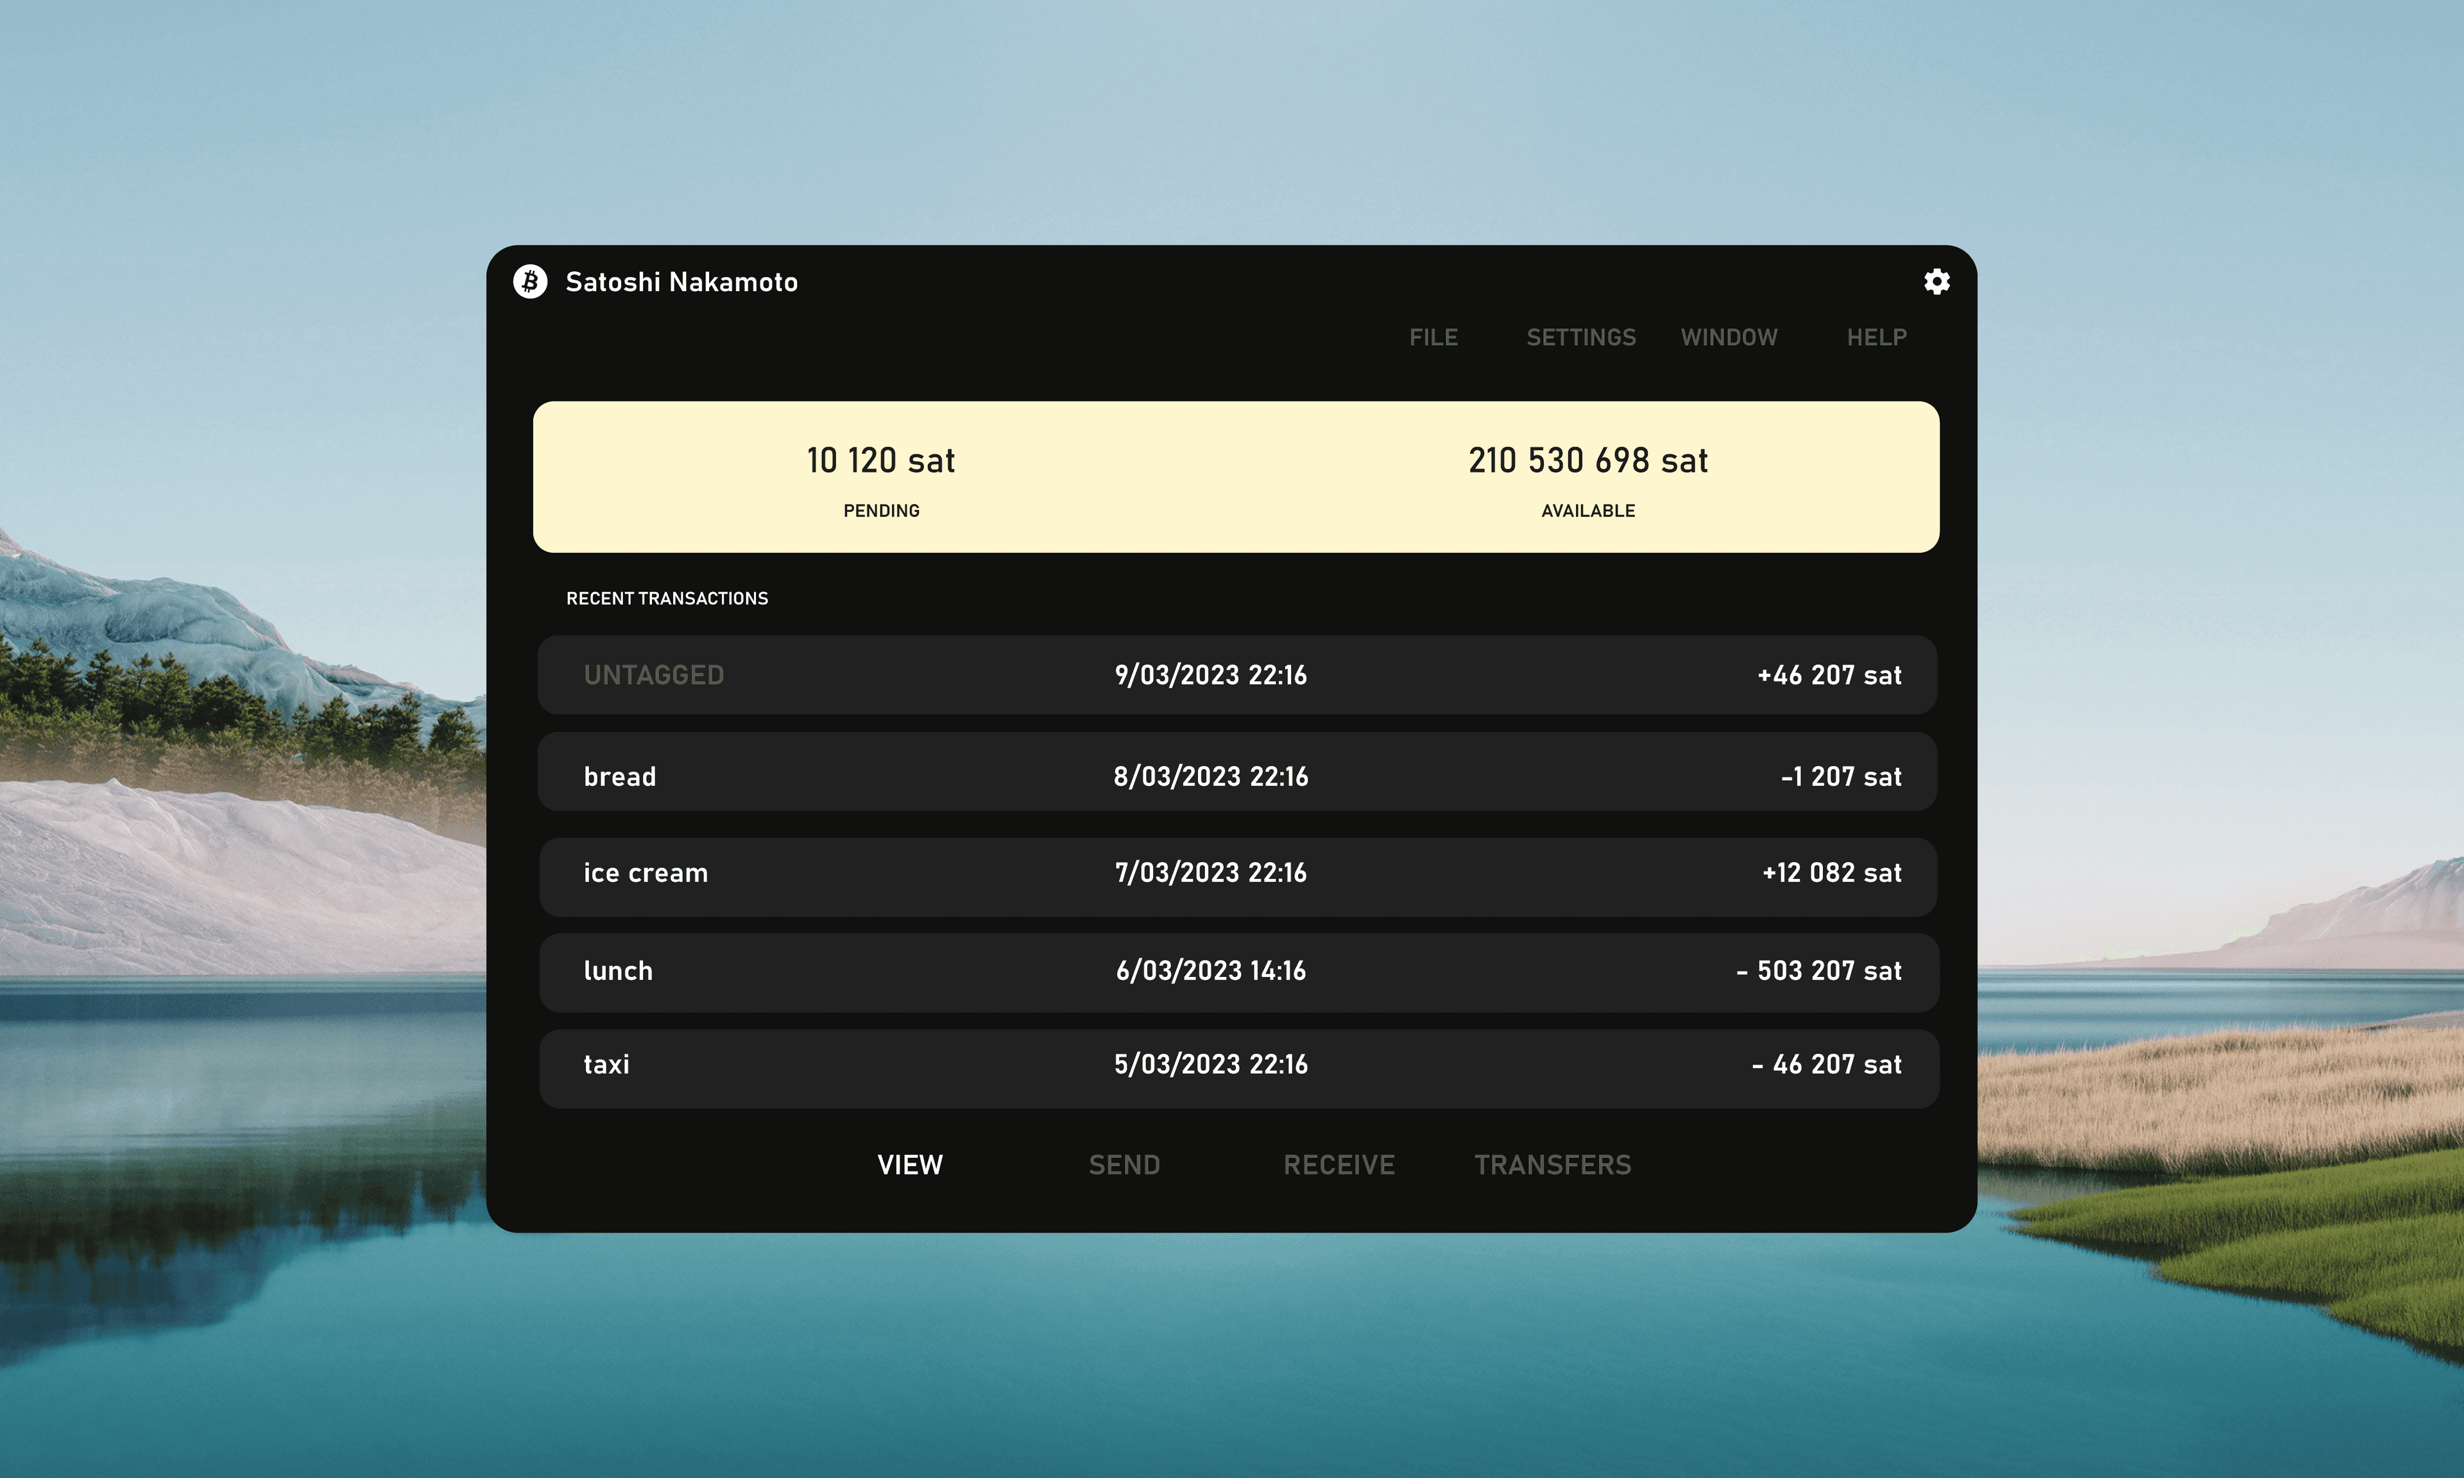Image resolution: width=2464 pixels, height=1478 pixels.
Task: Switch to the TRANSFERS tab
Action: pyautogui.click(x=1552, y=1164)
